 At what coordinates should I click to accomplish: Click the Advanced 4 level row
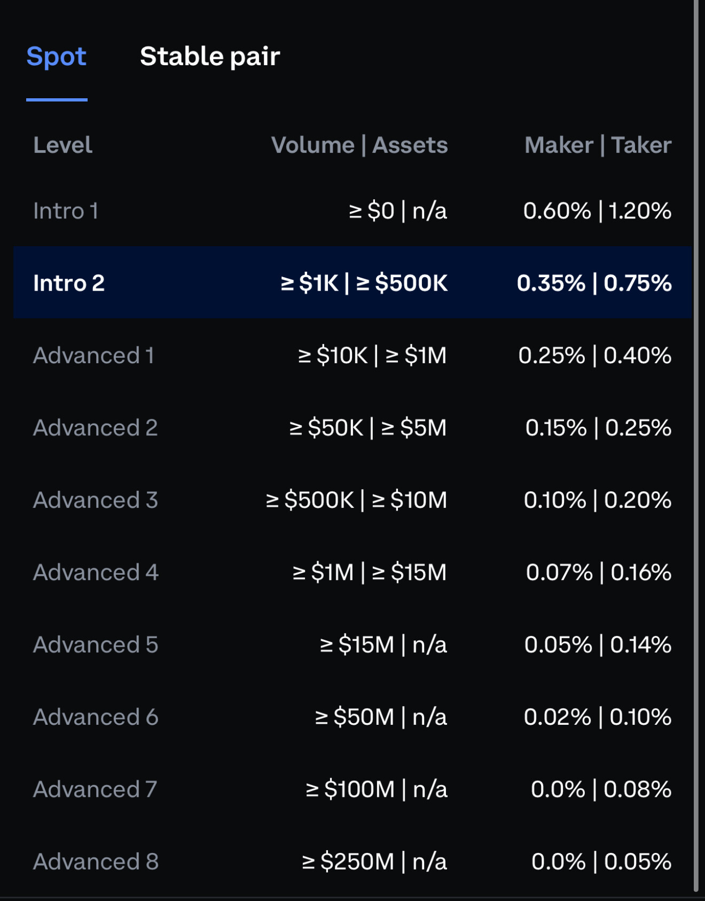tap(96, 573)
